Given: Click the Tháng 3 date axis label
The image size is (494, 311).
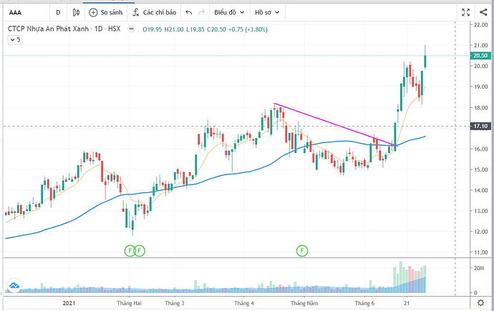Looking at the screenshot, I should coord(175,303).
